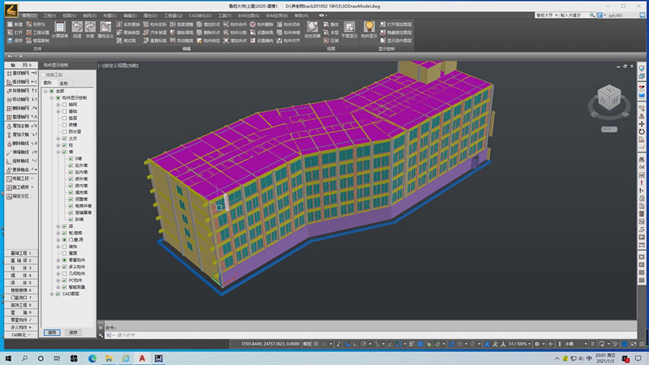Click the 保存 button below the tree
Image resolution: width=649 pixels, height=365 pixels.
(73, 333)
